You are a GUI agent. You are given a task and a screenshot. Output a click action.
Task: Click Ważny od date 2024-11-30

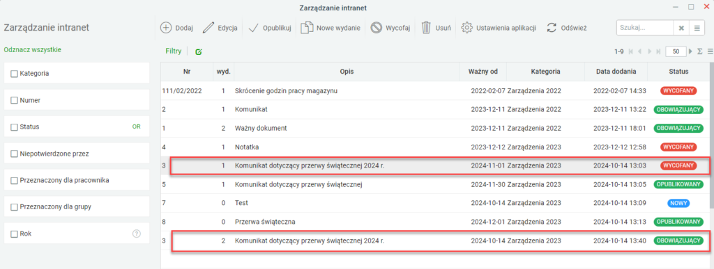tap(488, 185)
